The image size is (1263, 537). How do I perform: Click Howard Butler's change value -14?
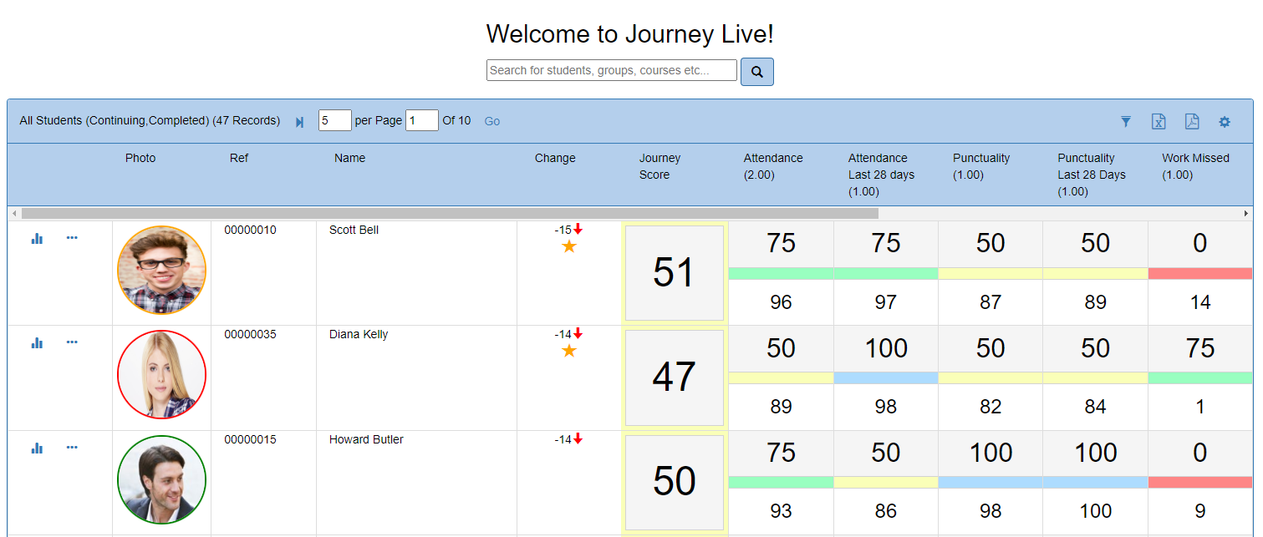[x=563, y=439]
